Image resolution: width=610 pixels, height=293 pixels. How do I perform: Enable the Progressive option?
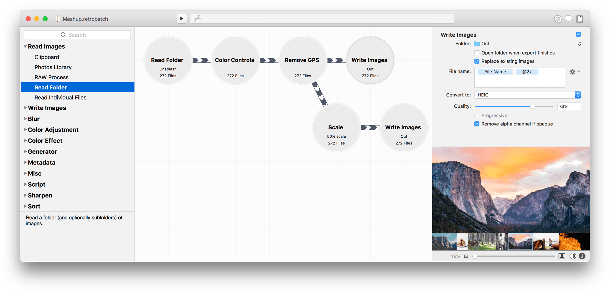[477, 115]
